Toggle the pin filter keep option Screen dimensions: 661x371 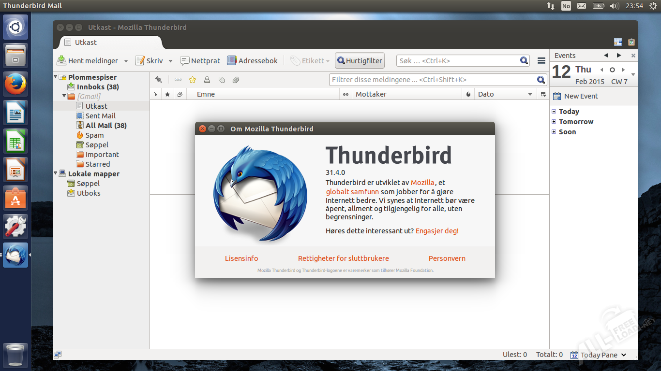tap(159, 80)
